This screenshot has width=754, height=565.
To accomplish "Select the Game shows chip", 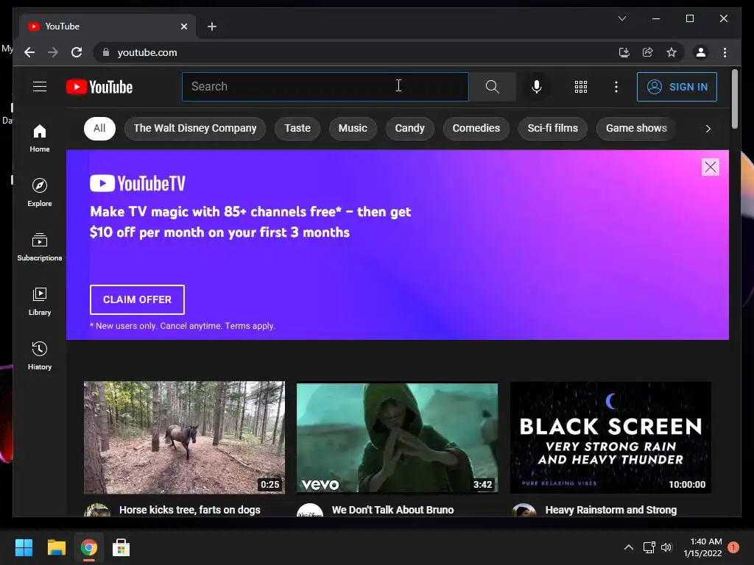I will tap(636, 128).
